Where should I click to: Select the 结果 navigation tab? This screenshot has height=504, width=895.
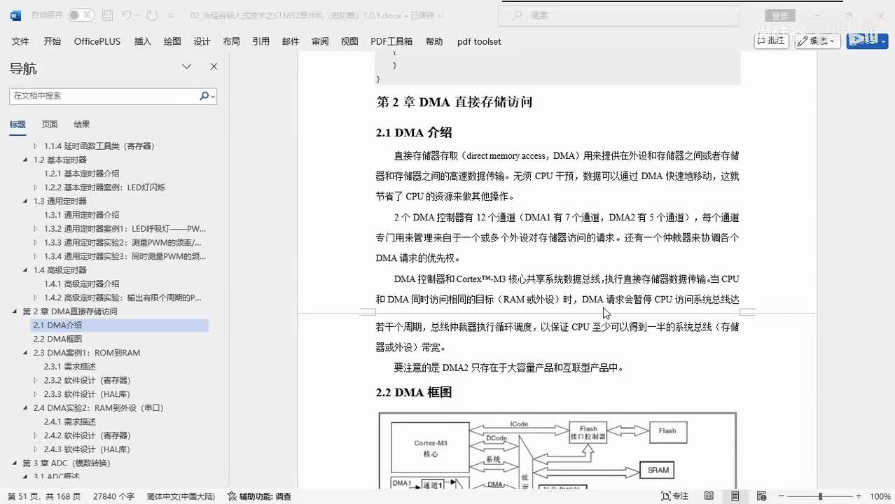(82, 125)
